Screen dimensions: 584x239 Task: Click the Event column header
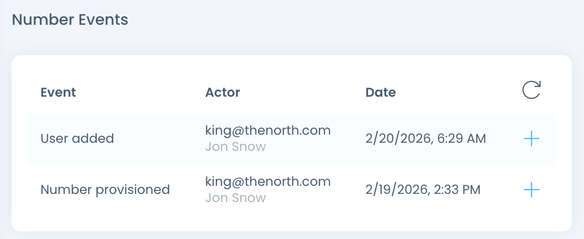(x=58, y=93)
